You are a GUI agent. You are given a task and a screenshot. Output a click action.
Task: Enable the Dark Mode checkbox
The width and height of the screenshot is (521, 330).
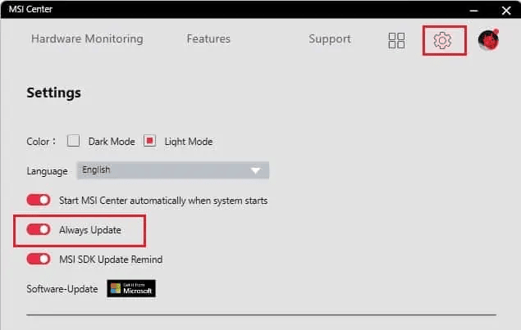pos(74,141)
